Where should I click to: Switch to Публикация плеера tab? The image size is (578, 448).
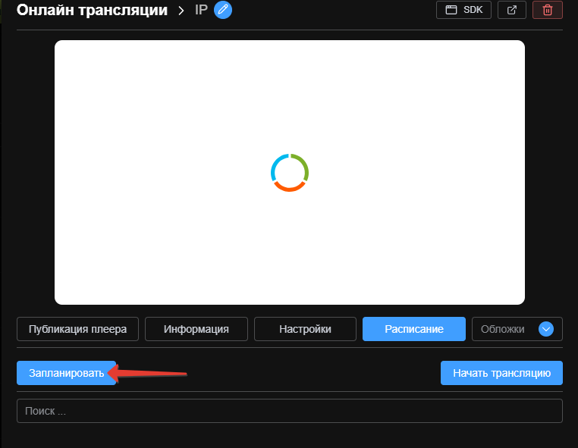tap(78, 329)
